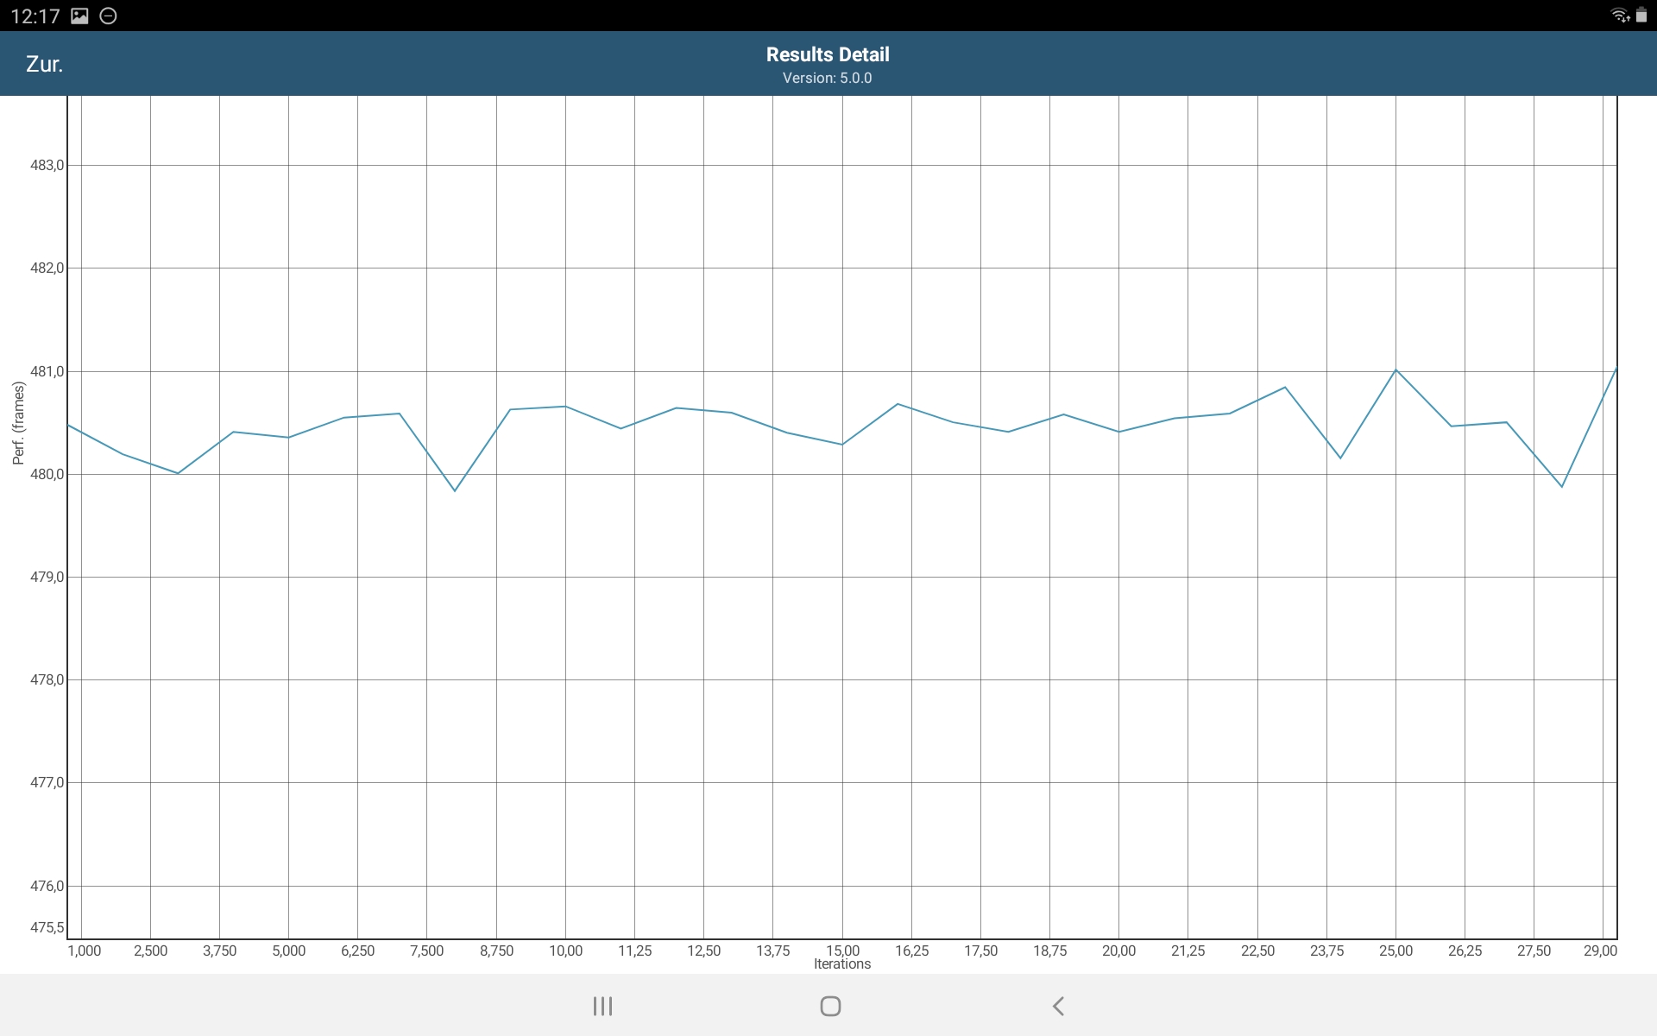
Task: Tap the do-not-disturb icon in status bar
Action: [109, 16]
